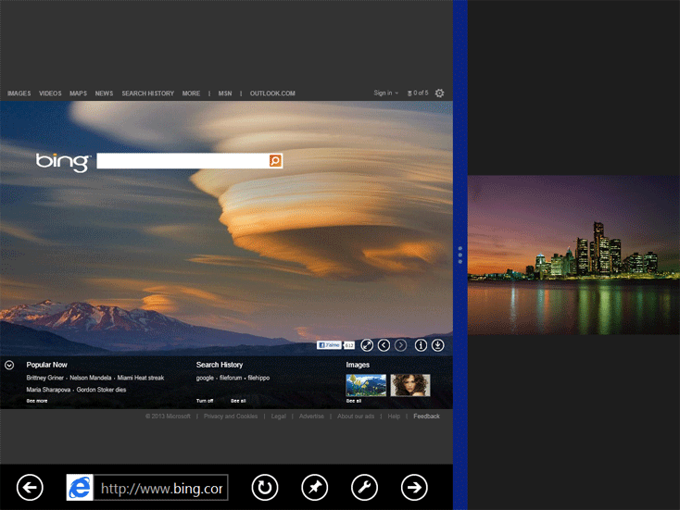The height and width of the screenshot is (510, 680).
Task: Open Bing settings gear icon
Action: (x=439, y=93)
